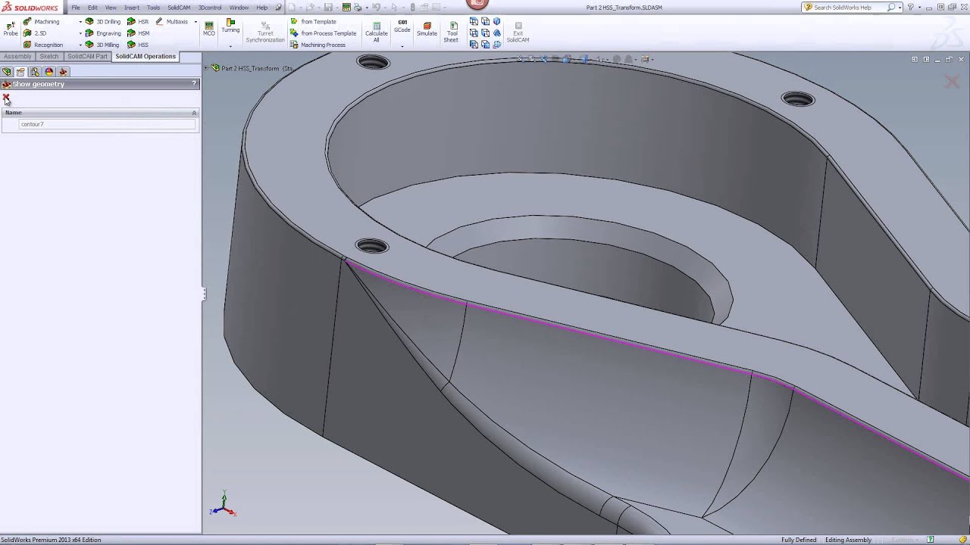Add operation from Template

(313, 21)
